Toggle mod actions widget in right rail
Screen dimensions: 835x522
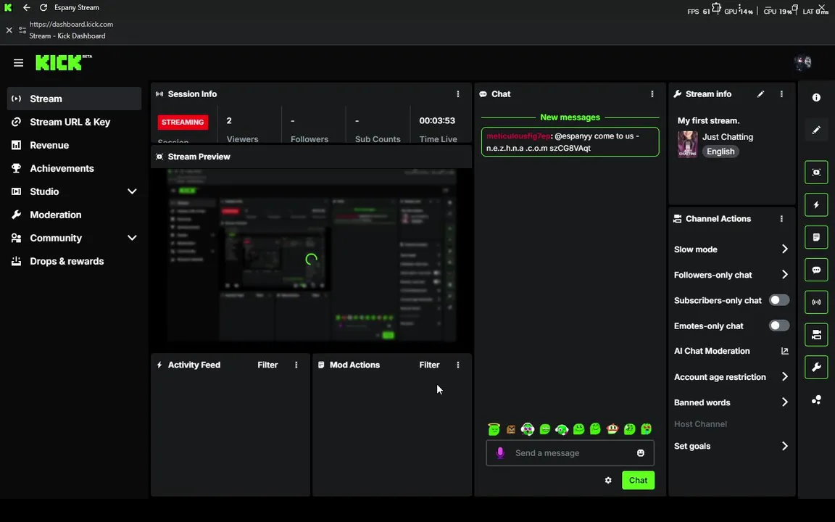pyautogui.click(x=816, y=238)
